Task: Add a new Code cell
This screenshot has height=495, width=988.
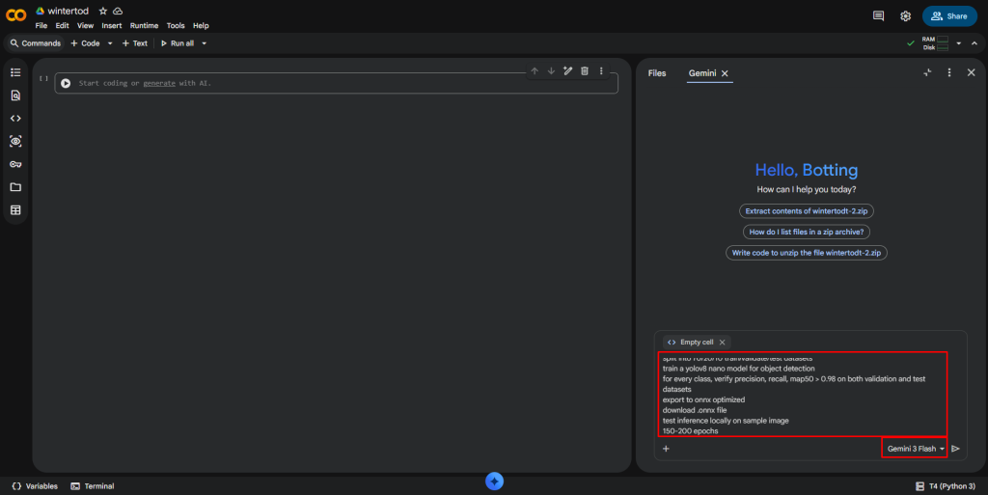Action: click(85, 43)
